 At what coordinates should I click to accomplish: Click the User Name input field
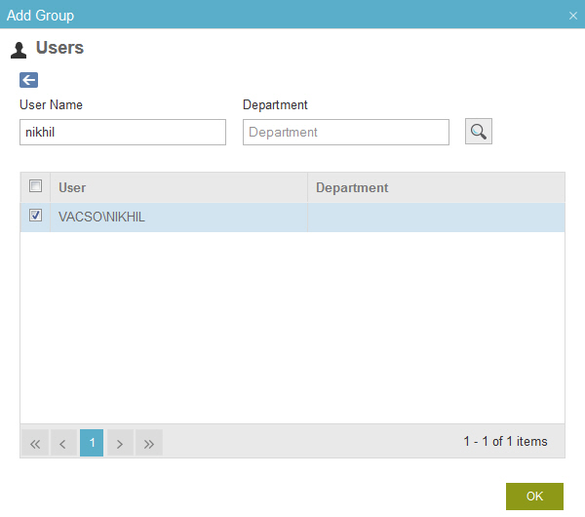(123, 132)
